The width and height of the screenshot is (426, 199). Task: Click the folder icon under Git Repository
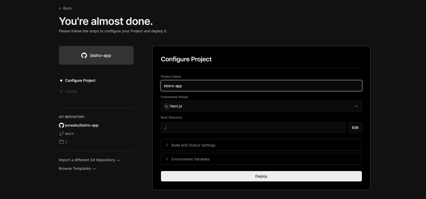[62, 142]
